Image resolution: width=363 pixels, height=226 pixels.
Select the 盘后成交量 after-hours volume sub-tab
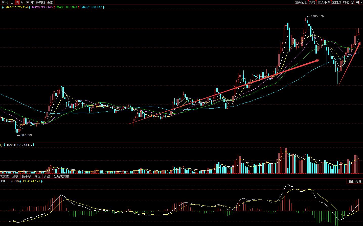pos(61,176)
